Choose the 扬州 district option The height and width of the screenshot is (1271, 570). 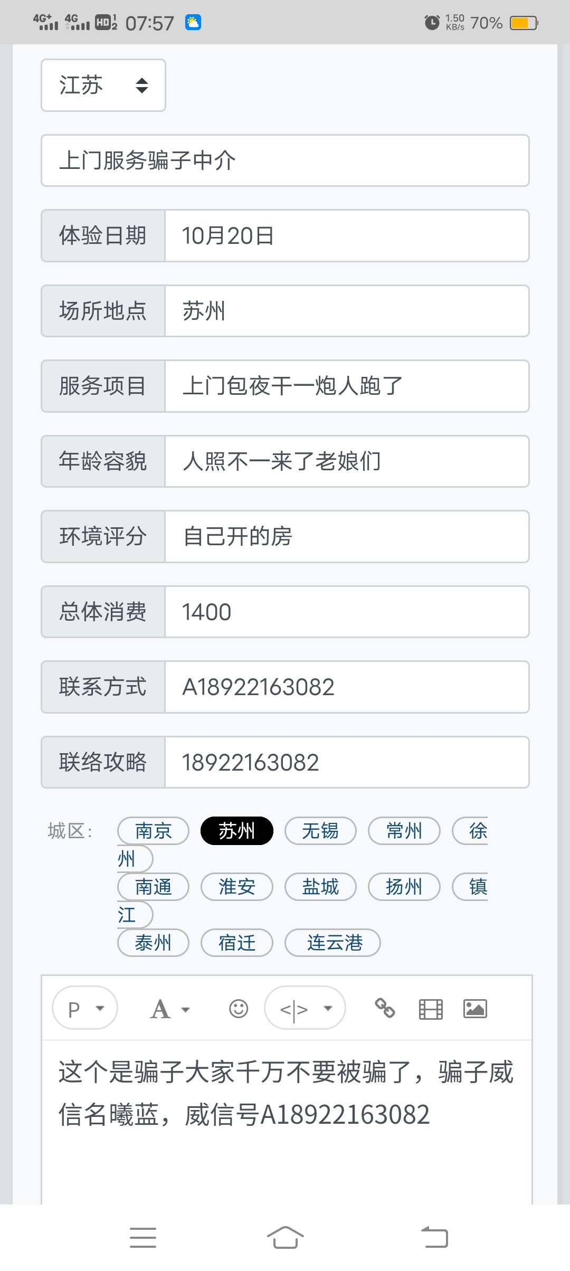tap(404, 887)
